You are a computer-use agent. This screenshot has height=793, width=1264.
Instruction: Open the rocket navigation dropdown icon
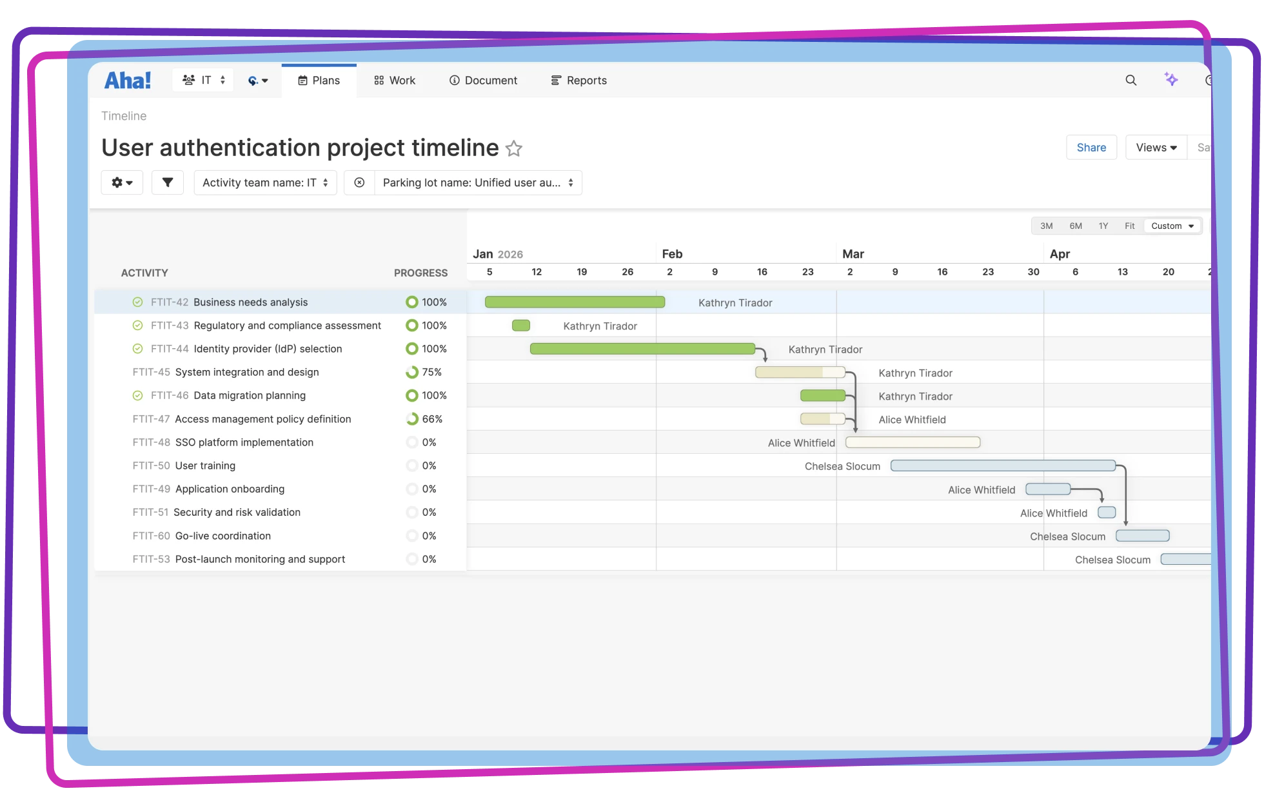pos(257,81)
